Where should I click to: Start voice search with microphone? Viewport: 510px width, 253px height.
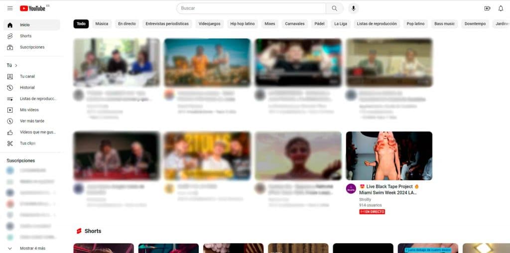point(353,8)
